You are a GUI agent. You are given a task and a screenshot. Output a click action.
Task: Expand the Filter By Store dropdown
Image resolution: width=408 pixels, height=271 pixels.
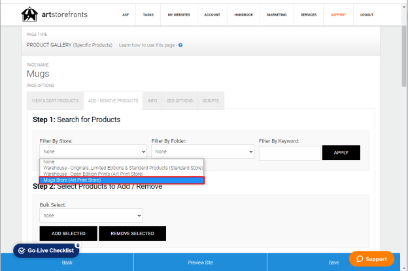click(x=93, y=151)
